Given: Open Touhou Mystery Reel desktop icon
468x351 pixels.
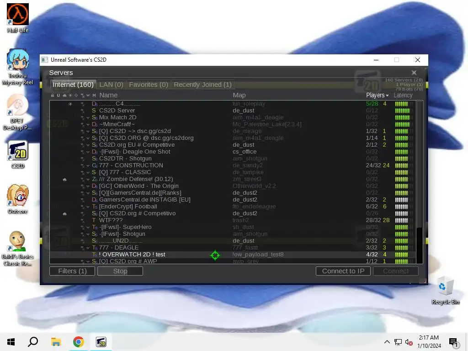Looking at the screenshot, I should coord(18,67).
